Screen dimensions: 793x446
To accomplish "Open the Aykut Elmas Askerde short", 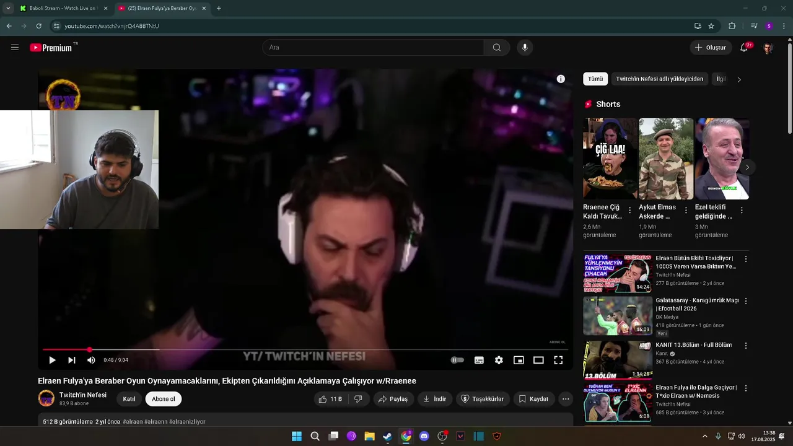I will tap(666, 159).
